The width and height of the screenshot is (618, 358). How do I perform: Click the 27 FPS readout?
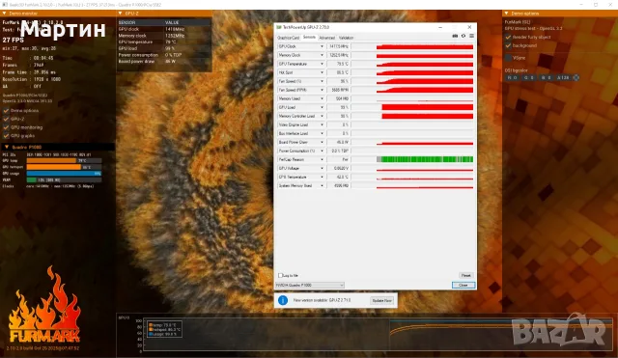pos(13,40)
